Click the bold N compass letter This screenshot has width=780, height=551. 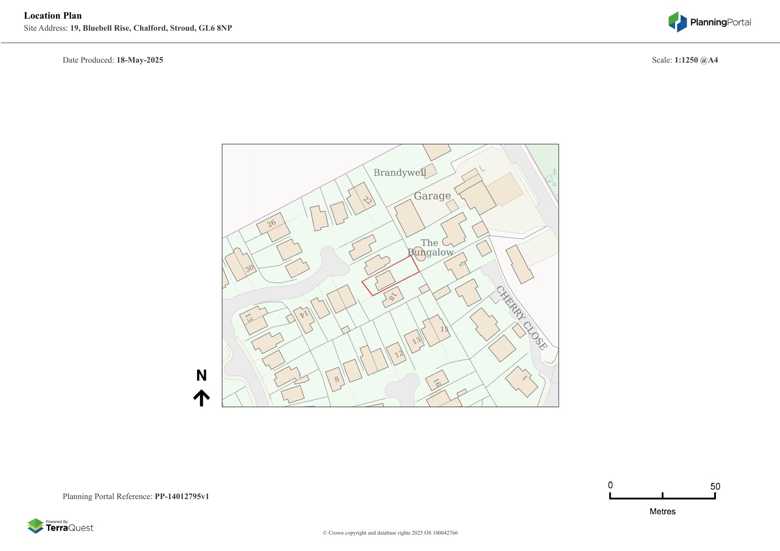point(201,376)
